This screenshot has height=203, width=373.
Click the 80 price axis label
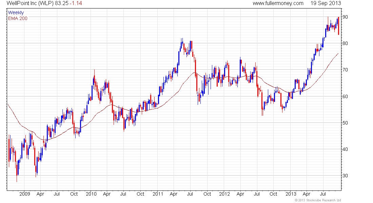pos(345,43)
